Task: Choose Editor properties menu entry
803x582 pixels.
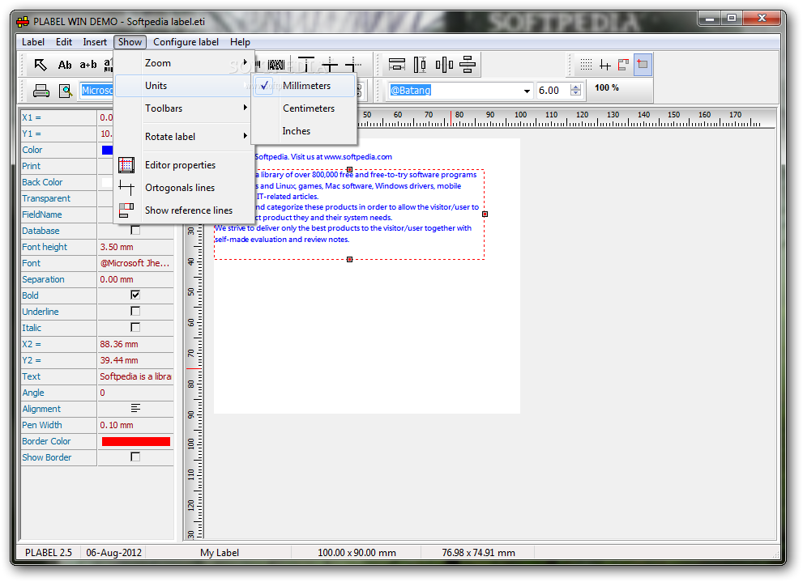Action: (184, 165)
